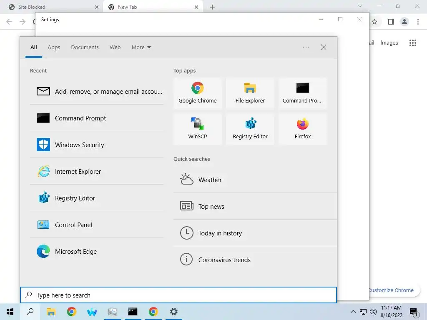Viewport: 427px width, 320px height.
Task: Launch Microsoft Edge from Recent list
Action: pos(97,251)
